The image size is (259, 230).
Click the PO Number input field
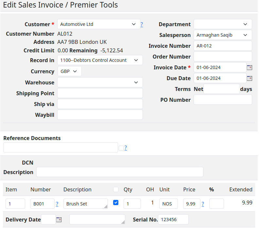(223, 100)
